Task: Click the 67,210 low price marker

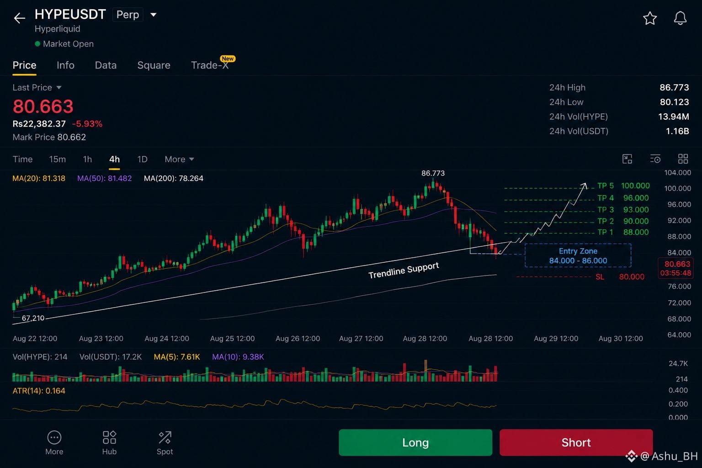Action: (x=33, y=318)
